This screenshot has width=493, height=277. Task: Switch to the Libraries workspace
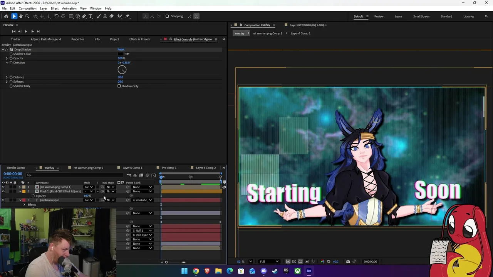469,16
